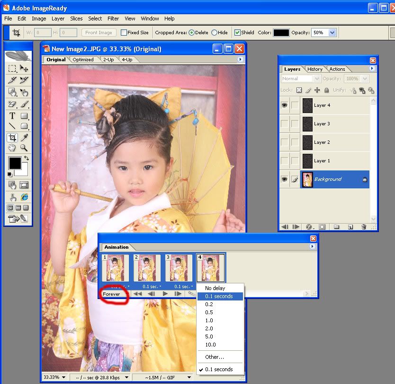Switch to the Optimized tab
395x384 pixels.
coord(83,60)
